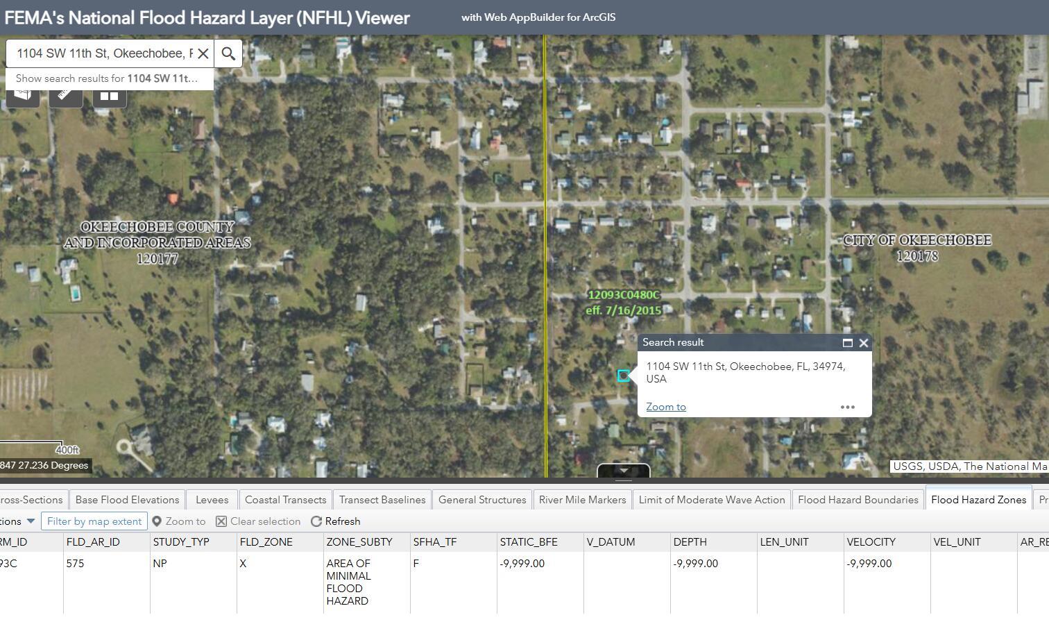
Task: Click the Clear selection icon
Action: pyautogui.click(x=221, y=521)
